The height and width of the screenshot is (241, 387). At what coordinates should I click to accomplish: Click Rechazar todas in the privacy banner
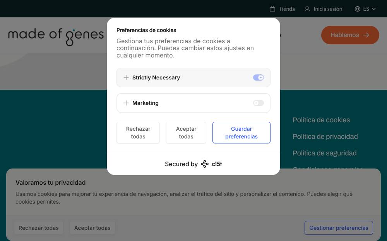click(38, 228)
